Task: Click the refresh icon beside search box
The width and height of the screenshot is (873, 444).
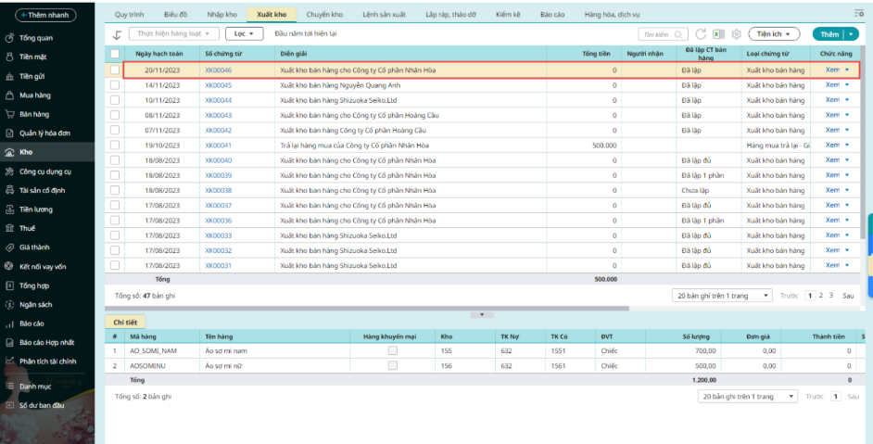Action: pyautogui.click(x=701, y=34)
